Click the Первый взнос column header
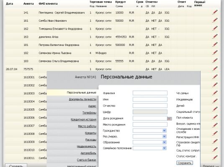Viewport: 224px width, 167px height. coord(200,4)
